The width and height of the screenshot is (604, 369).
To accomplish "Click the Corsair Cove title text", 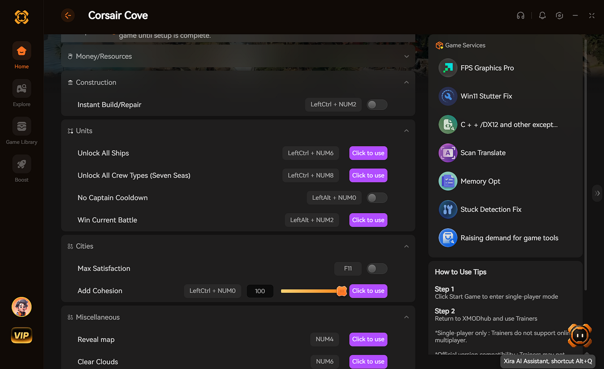I will 118,16.
